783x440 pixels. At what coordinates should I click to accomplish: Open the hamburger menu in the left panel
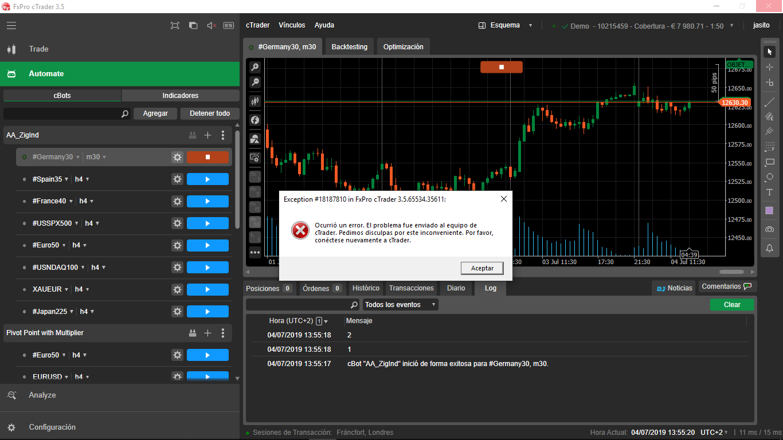tap(11, 26)
